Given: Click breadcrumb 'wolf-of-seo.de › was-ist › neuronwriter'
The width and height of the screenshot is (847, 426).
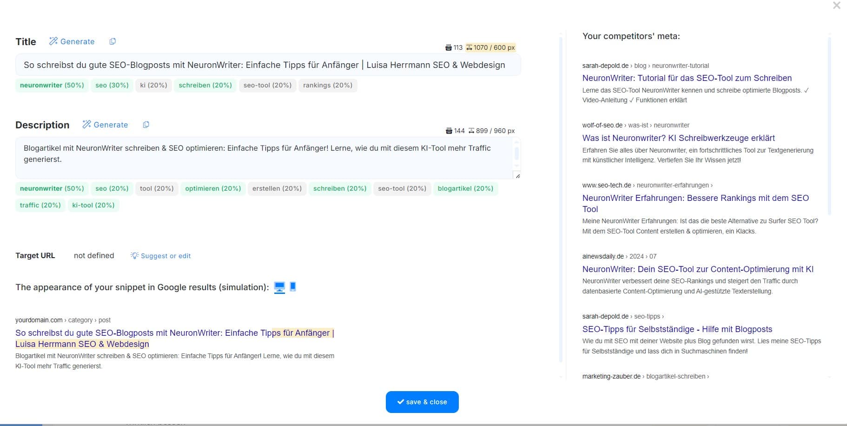Looking at the screenshot, I should pos(636,125).
